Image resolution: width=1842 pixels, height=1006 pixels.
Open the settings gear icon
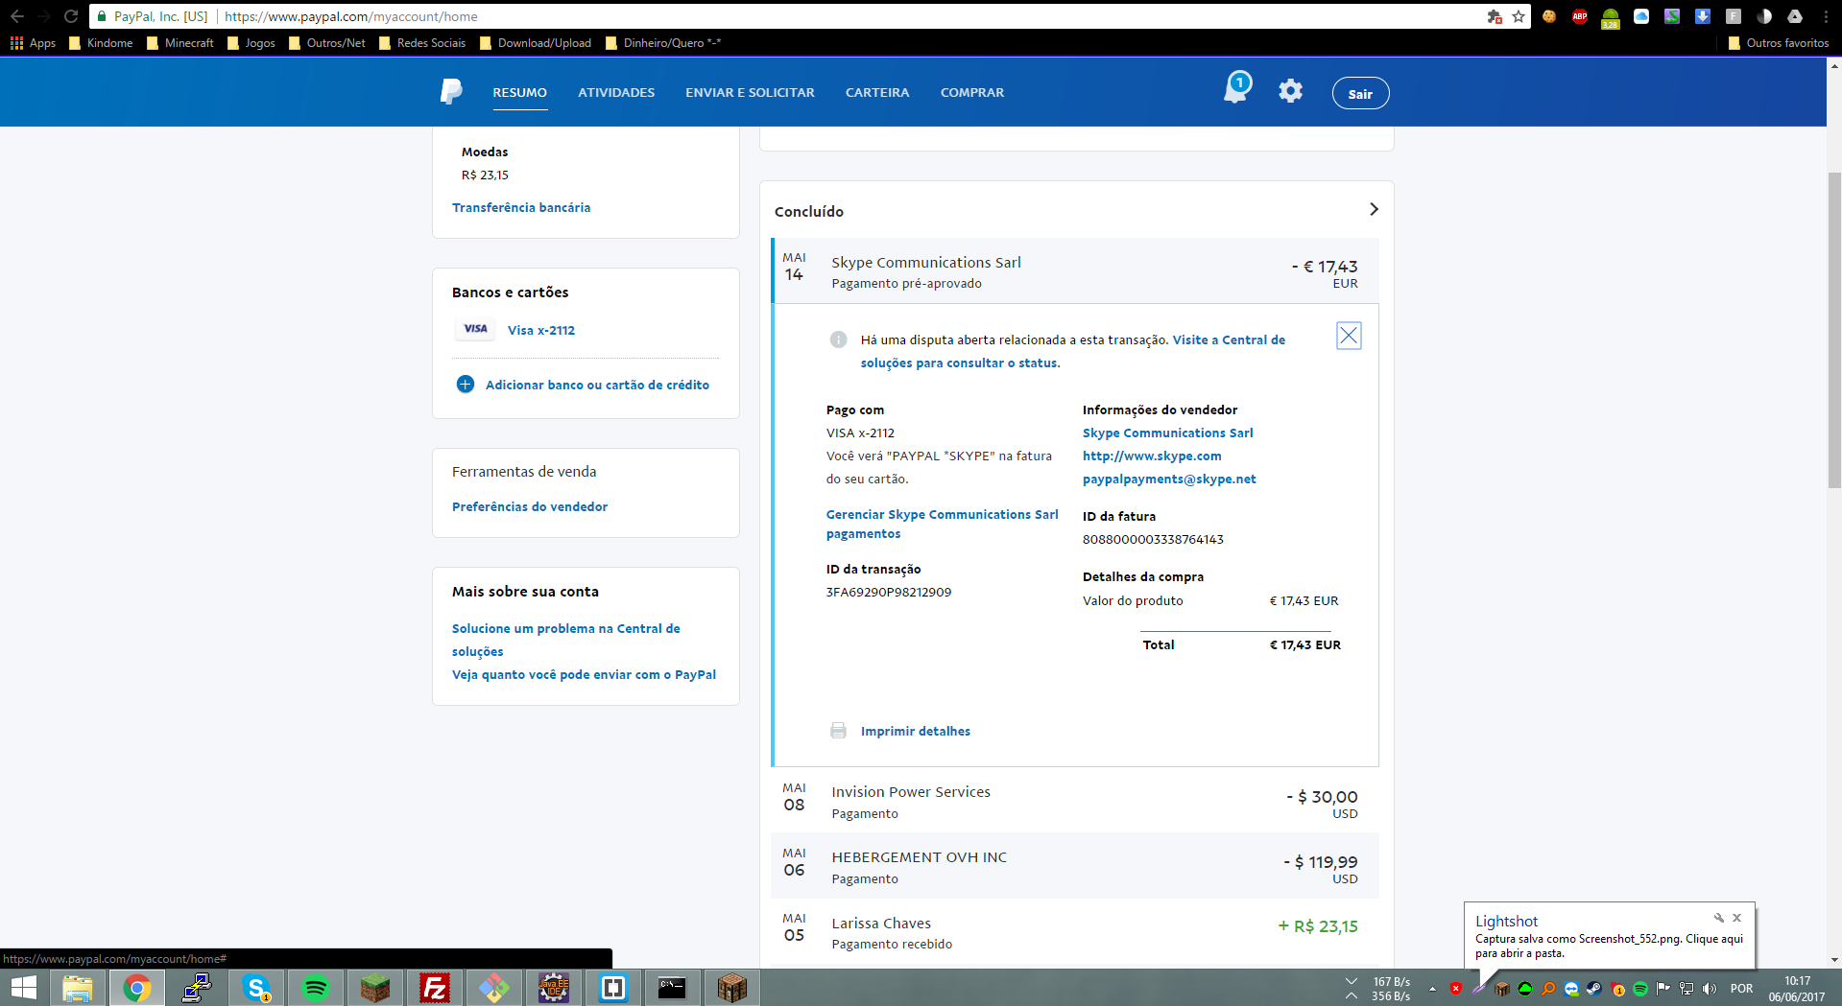(1291, 91)
